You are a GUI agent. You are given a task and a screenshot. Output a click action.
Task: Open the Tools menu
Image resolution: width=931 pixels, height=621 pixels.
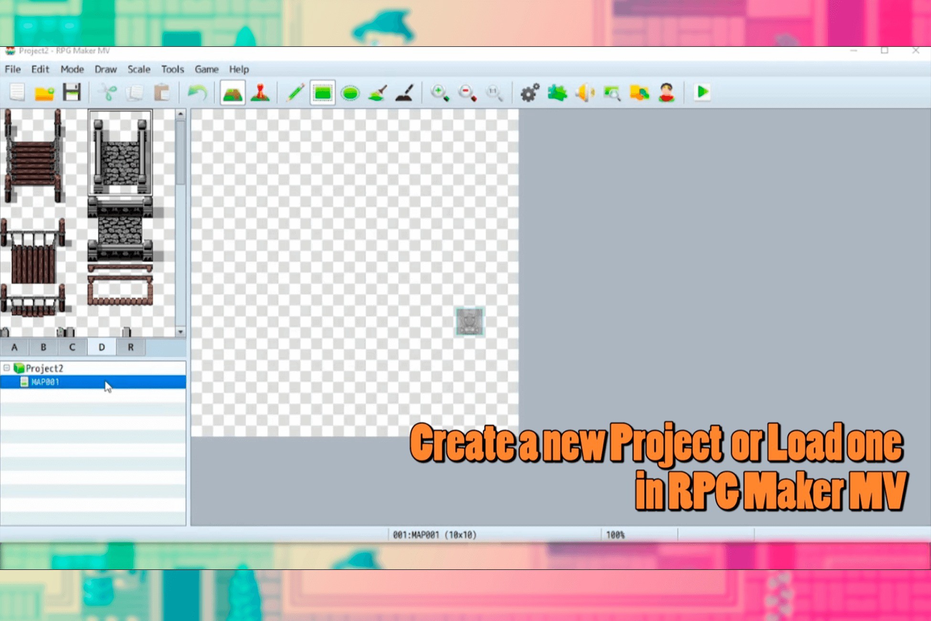point(172,69)
